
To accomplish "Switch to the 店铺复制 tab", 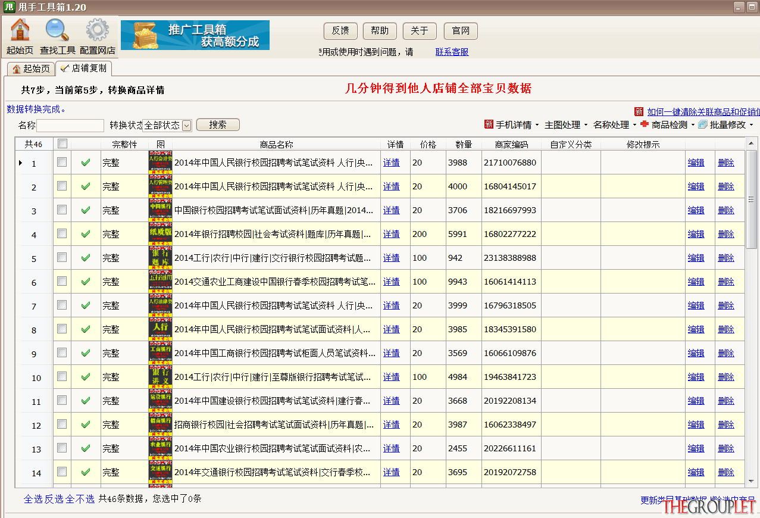I will pos(84,68).
